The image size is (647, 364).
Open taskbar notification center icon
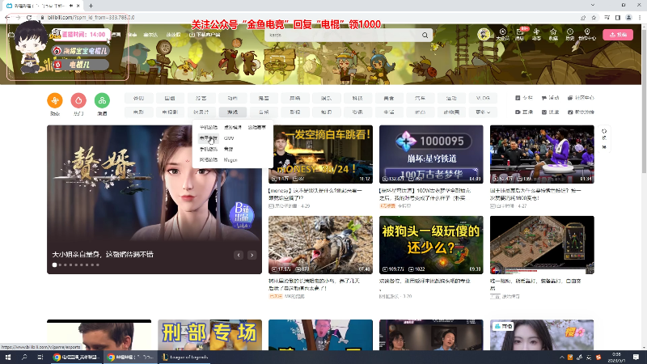[x=636, y=357]
